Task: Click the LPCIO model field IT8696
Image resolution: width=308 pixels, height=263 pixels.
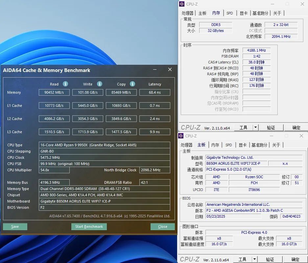Action: pos(254,190)
